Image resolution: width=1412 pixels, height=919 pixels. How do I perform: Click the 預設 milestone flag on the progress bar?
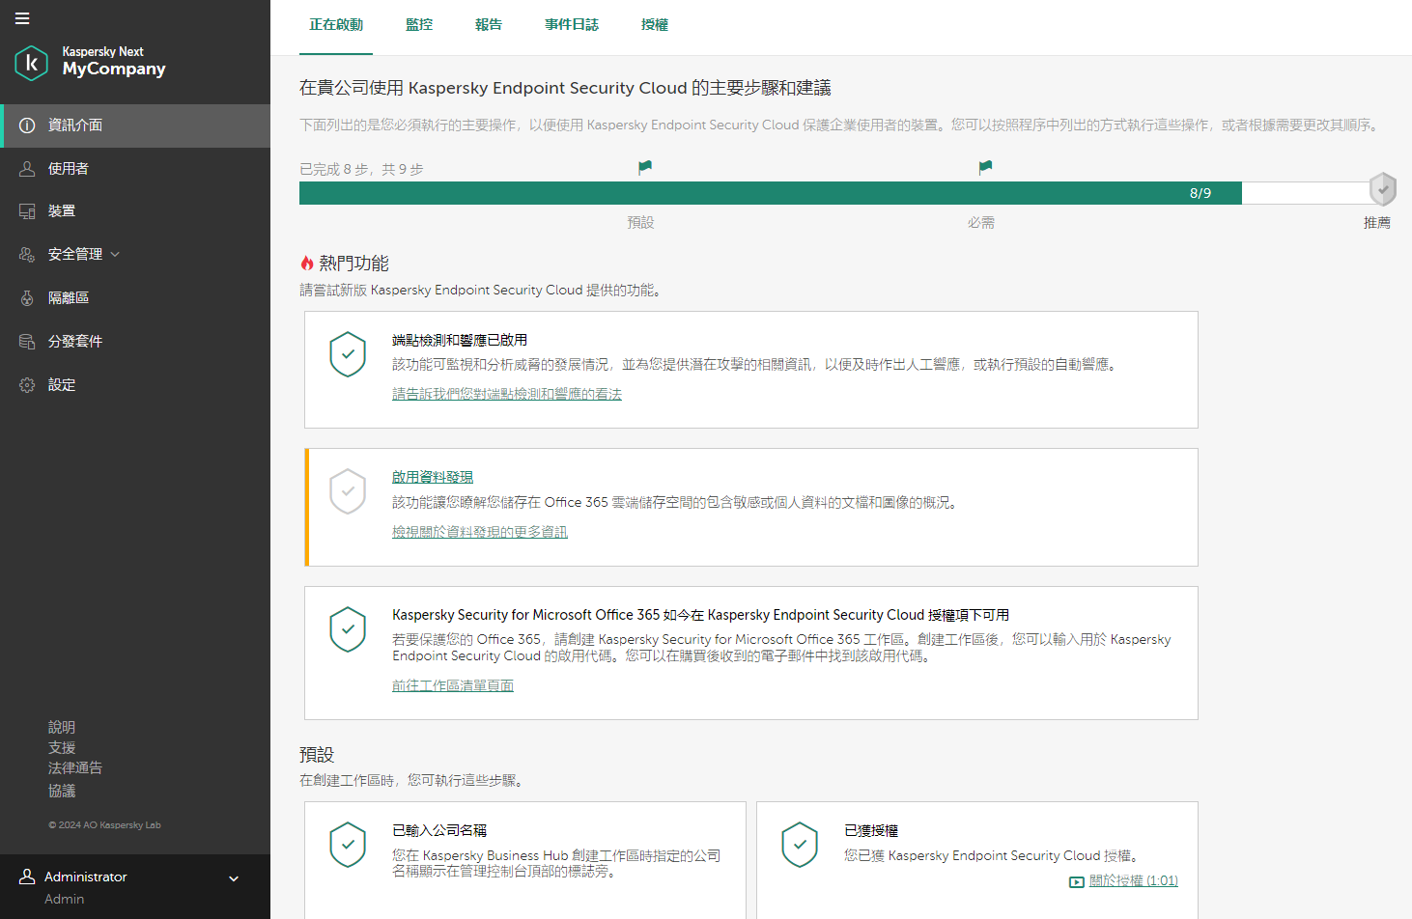point(645,168)
